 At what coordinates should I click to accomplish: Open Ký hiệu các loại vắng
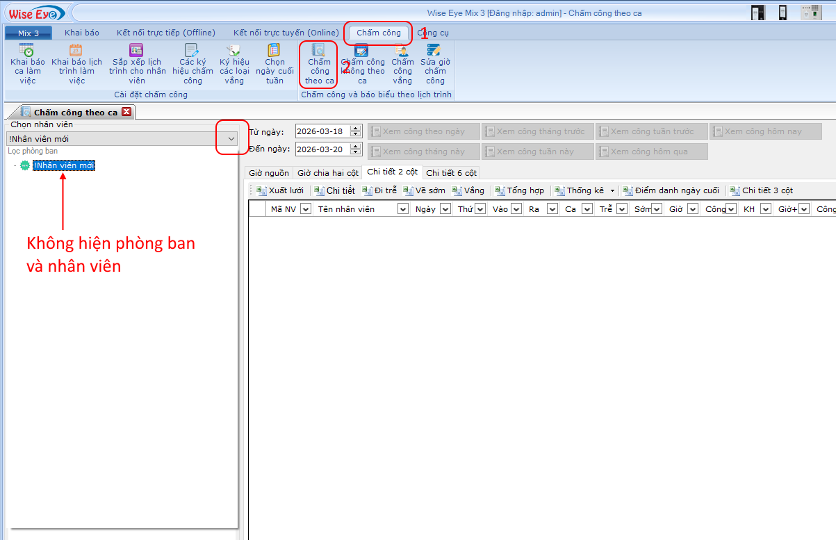(x=234, y=51)
